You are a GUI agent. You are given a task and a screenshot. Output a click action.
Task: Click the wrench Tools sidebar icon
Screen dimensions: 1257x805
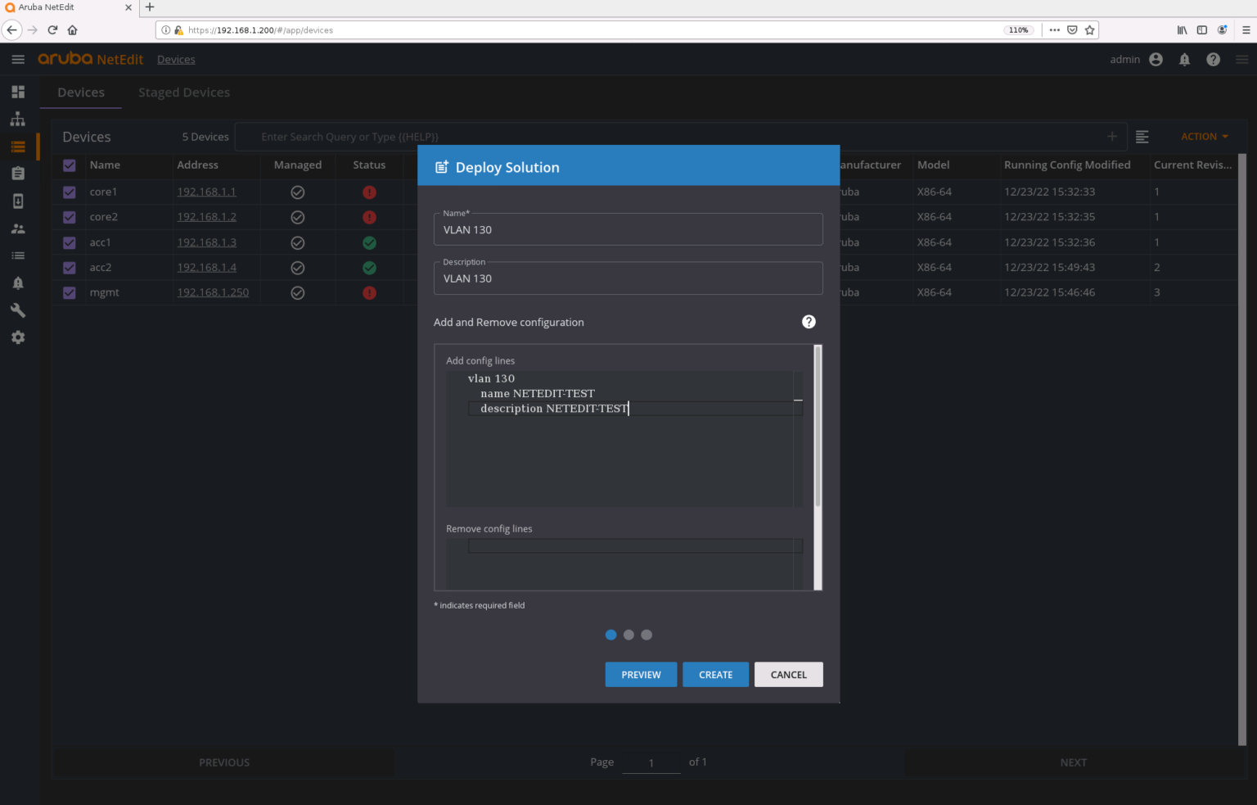click(x=18, y=310)
